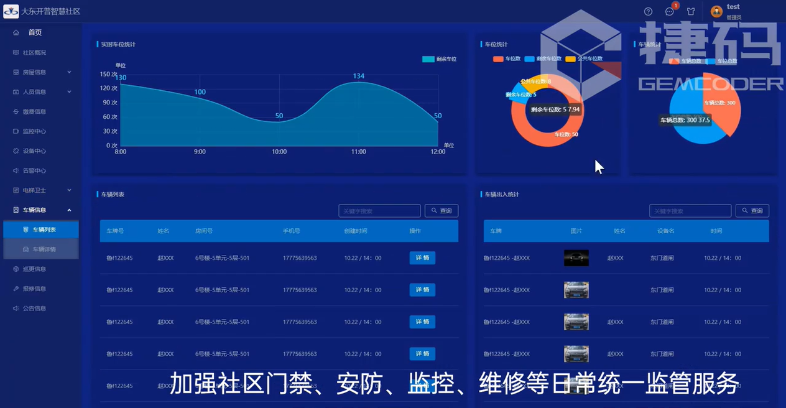Click the theme shirt icon in header
The height and width of the screenshot is (408, 786).
coord(691,12)
